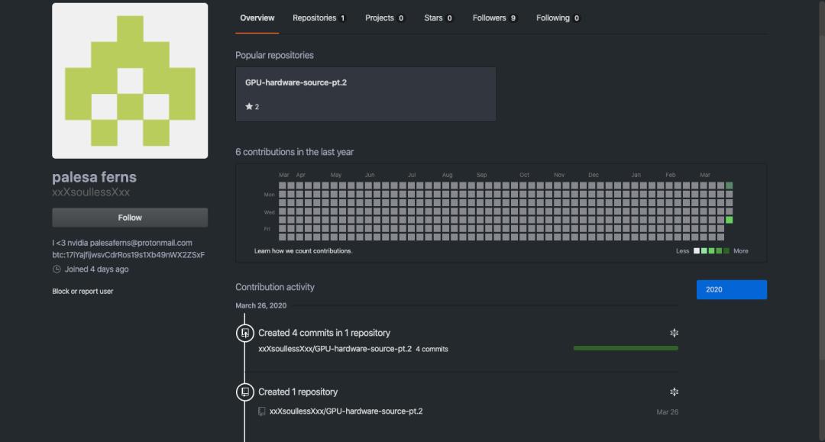This screenshot has height=442, width=825.
Task: Click the bright green contribution square in the graph
Action: (729, 220)
